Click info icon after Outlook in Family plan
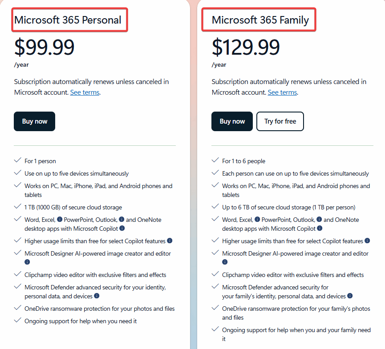 click(x=319, y=220)
